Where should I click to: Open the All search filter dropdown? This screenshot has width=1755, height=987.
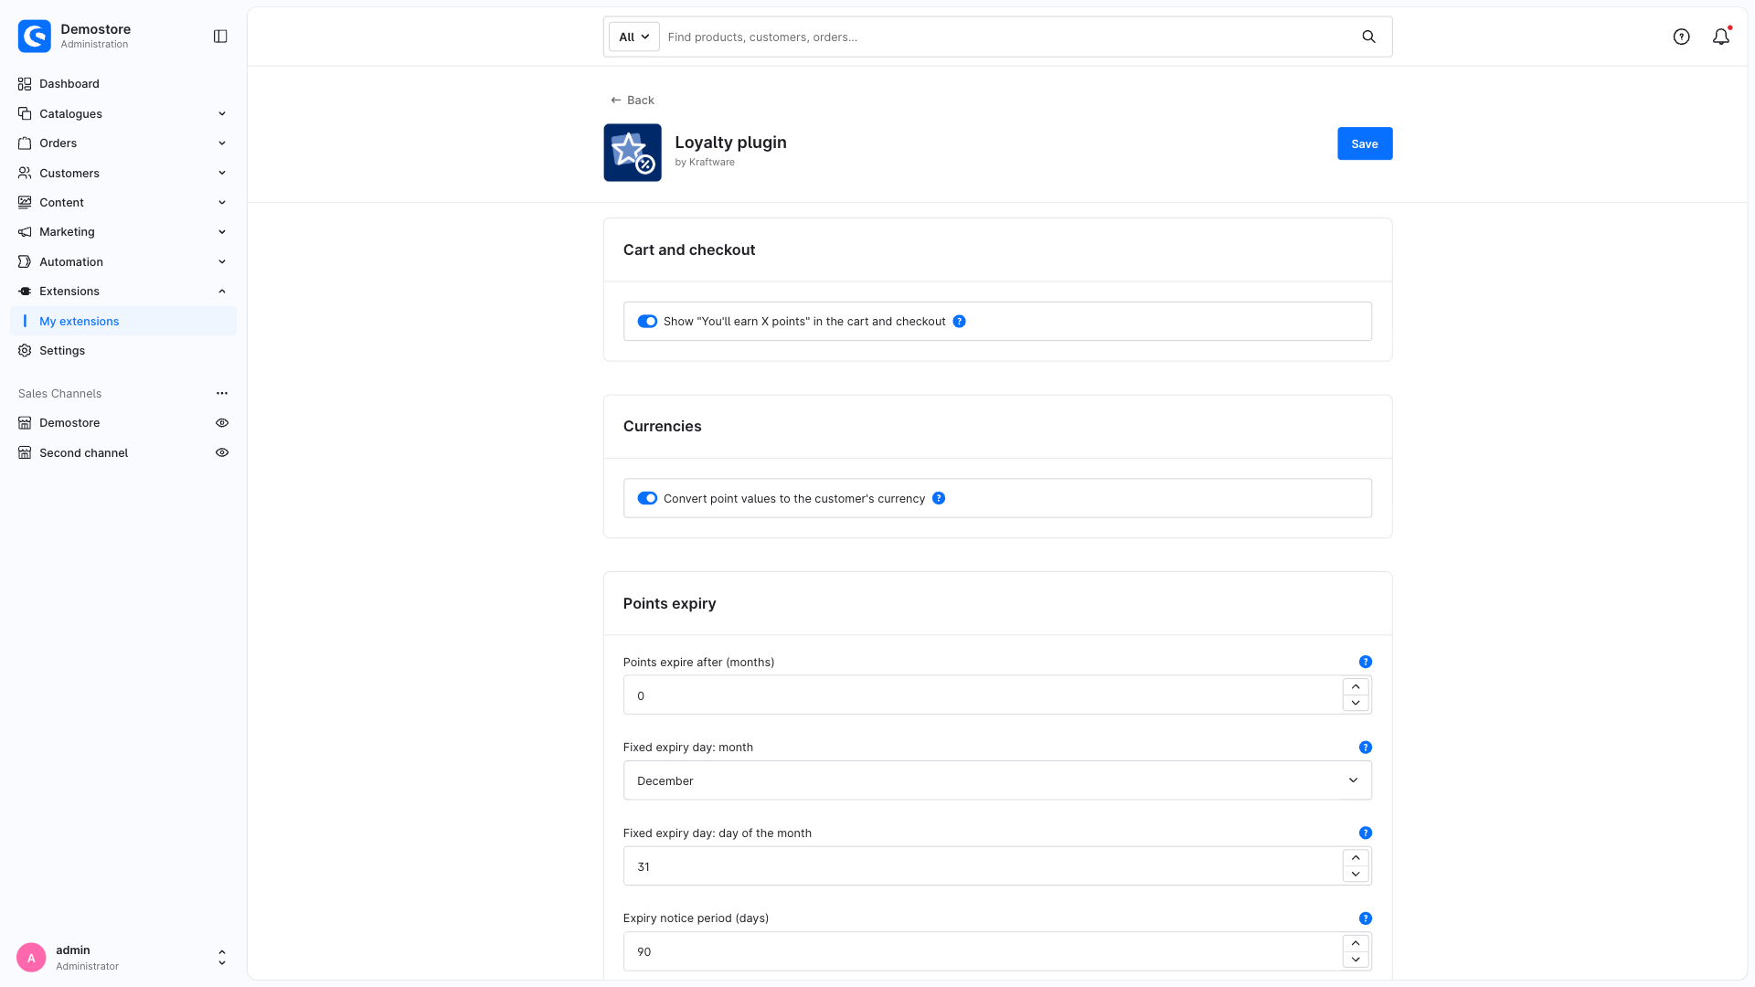[634, 37]
